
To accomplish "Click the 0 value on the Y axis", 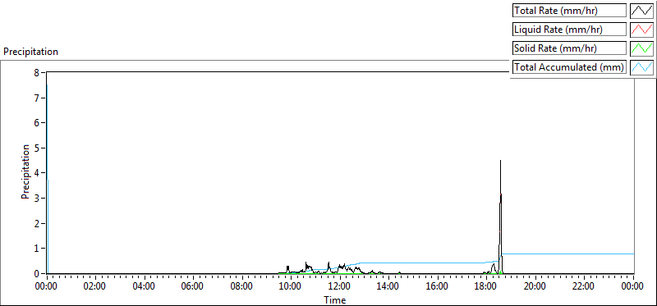I will [36, 274].
